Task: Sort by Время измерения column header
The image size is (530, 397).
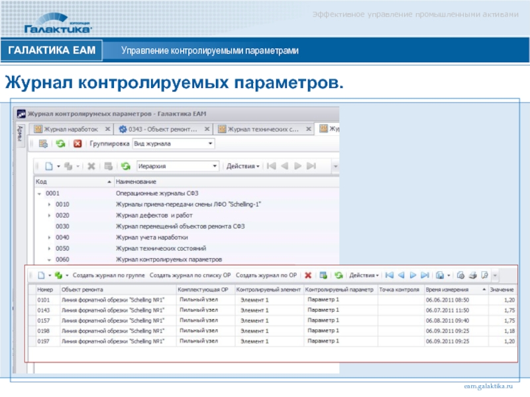Action: tap(447, 289)
